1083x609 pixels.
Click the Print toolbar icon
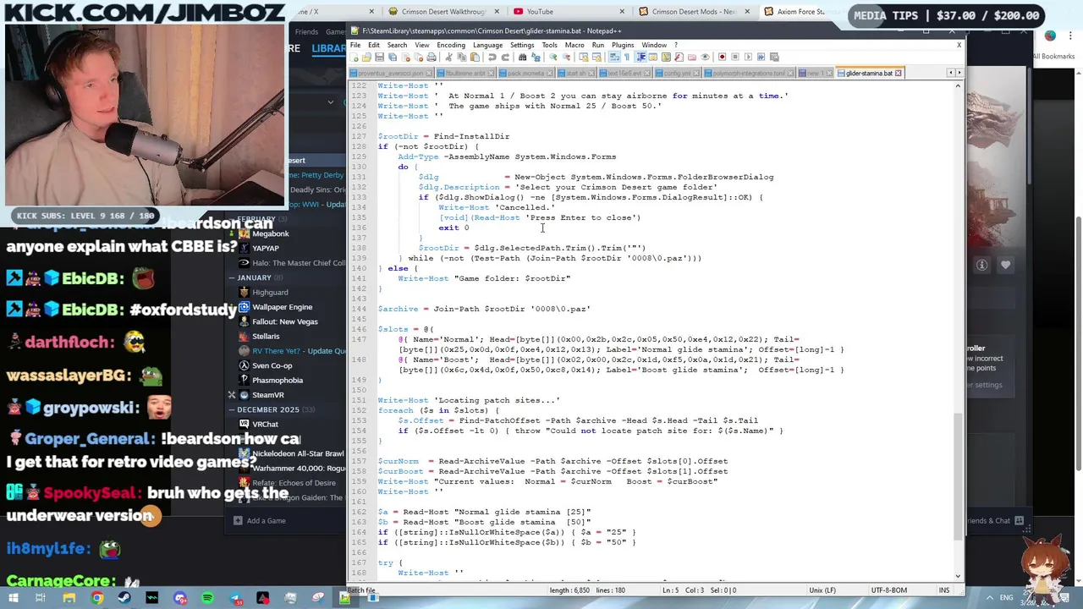pyautogui.click(x=432, y=57)
